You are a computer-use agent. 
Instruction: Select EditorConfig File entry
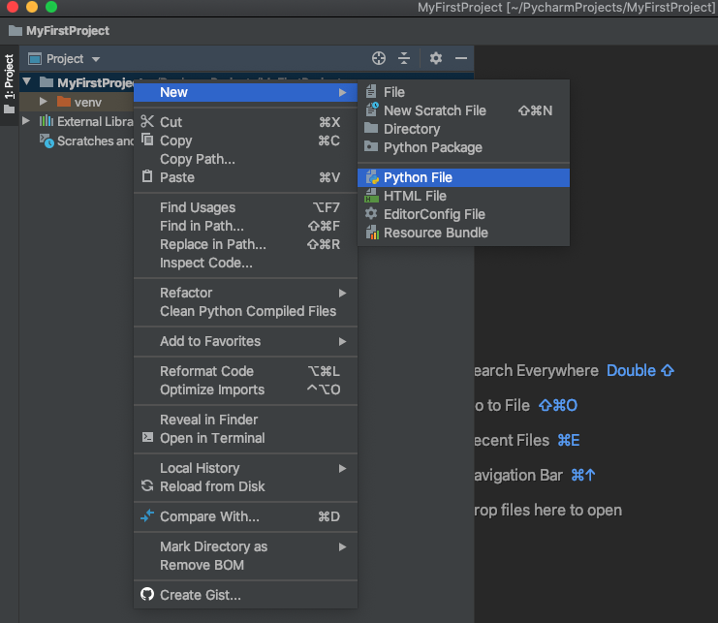[463, 214]
